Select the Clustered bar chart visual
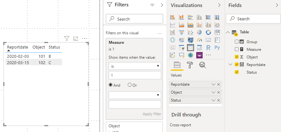 click(x=190, y=17)
